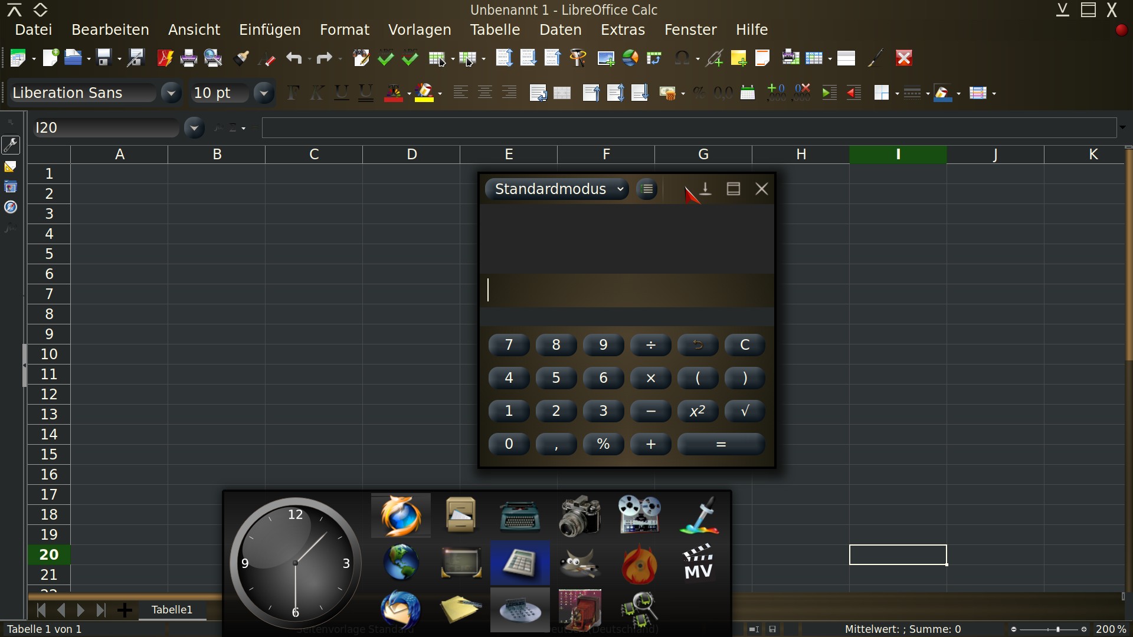Screen dimensions: 1133x637
Task: Open the Bearbeiten menu
Action: click(x=110, y=29)
